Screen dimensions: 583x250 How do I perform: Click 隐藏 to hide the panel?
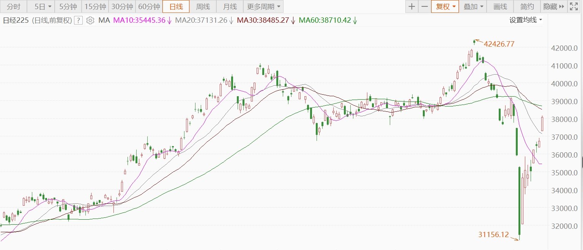(x=554, y=6)
